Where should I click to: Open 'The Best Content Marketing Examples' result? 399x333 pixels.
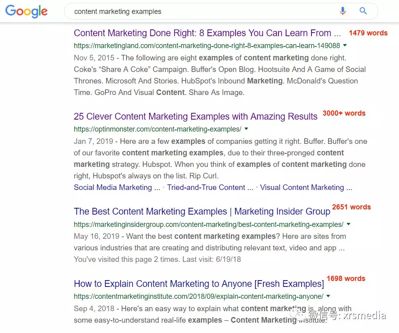(202, 211)
